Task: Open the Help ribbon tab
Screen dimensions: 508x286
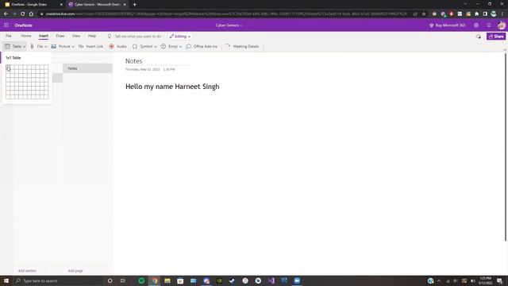Action: tap(92, 36)
